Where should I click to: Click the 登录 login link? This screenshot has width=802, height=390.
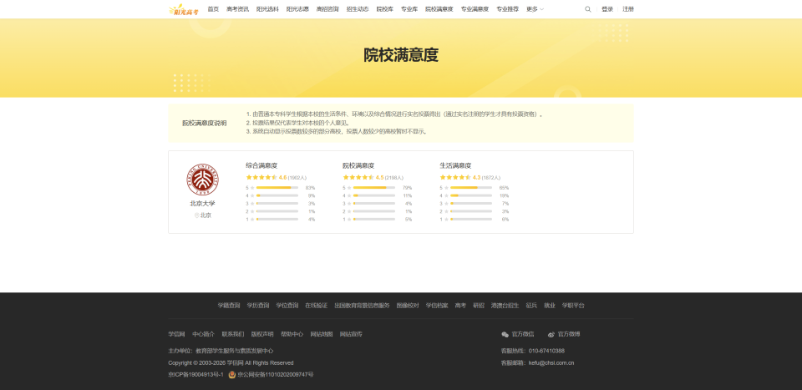(x=607, y=9)
